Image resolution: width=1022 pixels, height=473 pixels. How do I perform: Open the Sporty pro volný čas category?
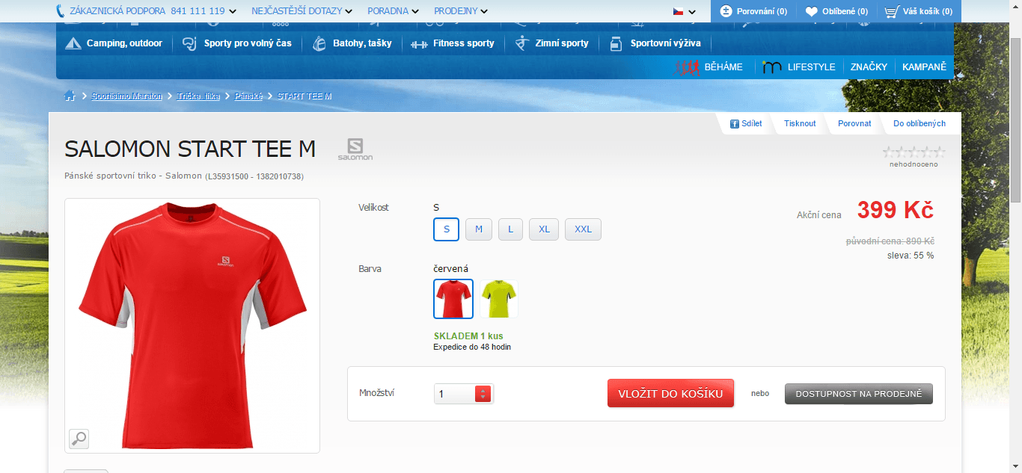click(x=237, y=43)
